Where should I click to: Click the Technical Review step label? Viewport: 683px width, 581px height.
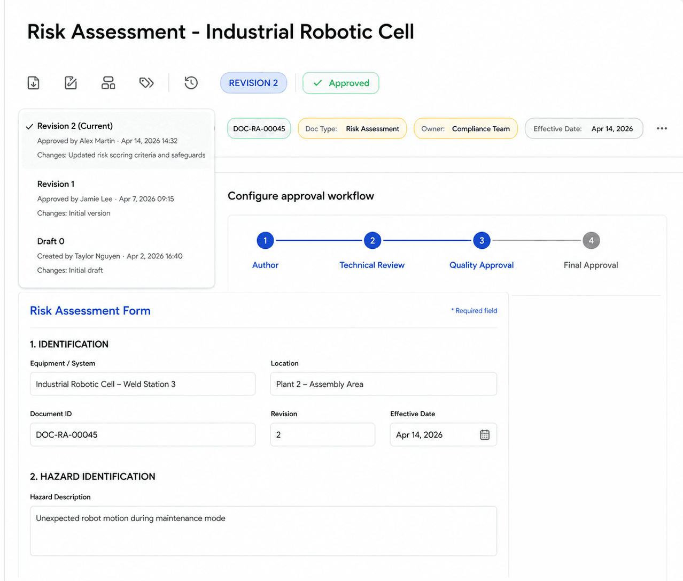[x=372, y=265]
